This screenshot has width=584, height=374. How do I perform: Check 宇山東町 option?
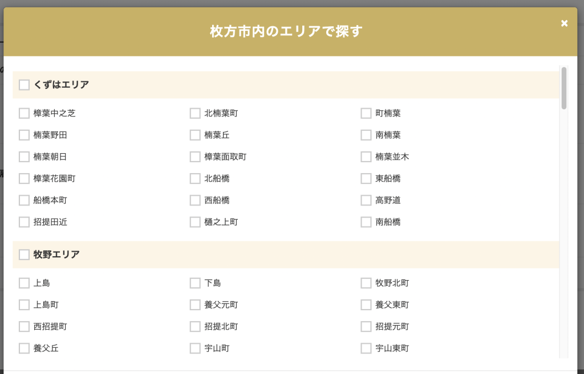click(x=366, y=348)
